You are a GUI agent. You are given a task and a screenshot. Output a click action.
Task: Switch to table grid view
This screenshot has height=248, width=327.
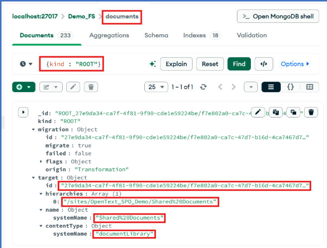pos(310,87)
